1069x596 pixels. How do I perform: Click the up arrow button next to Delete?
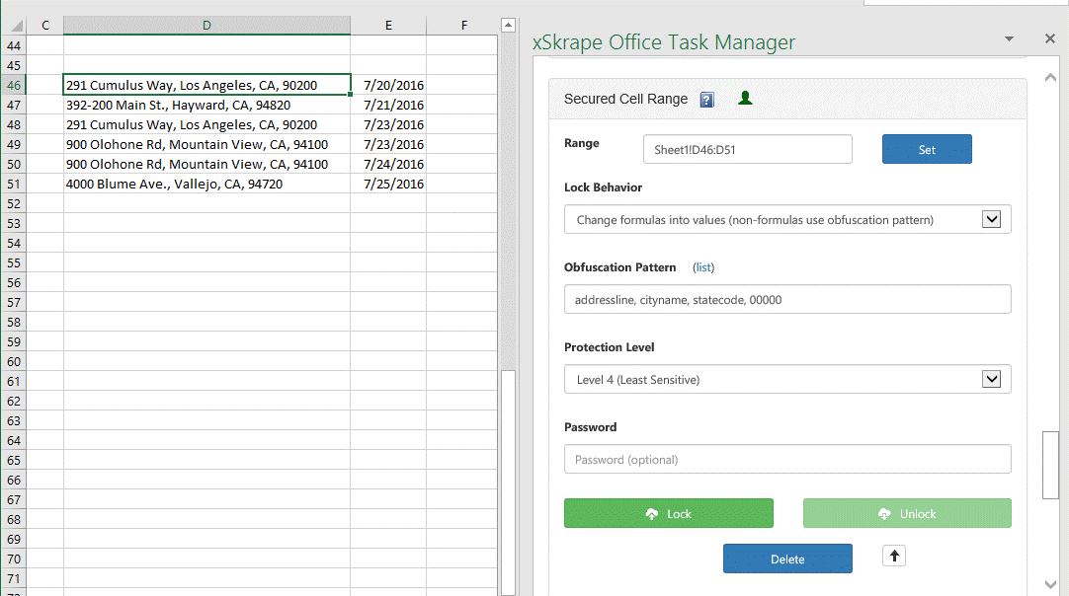click(894, 556)
